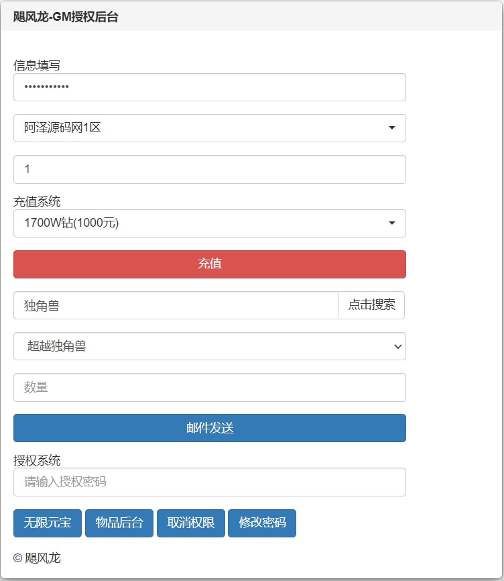Click the © 飓风龙 footer text
Screen dimensions: 504x581
pyautogui.click(x=37, y=558)
